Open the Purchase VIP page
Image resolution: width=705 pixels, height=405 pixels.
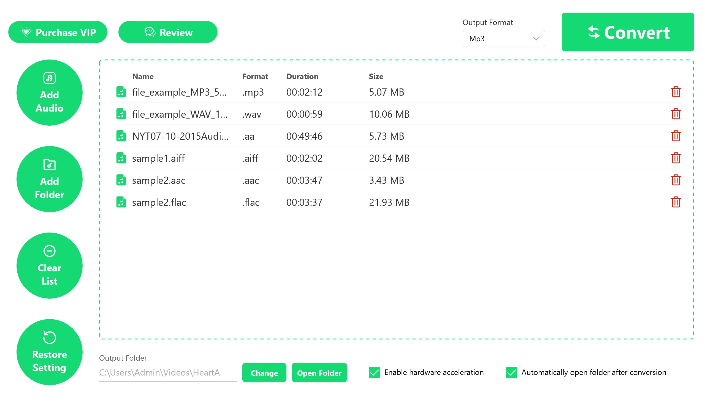[58, 32]
